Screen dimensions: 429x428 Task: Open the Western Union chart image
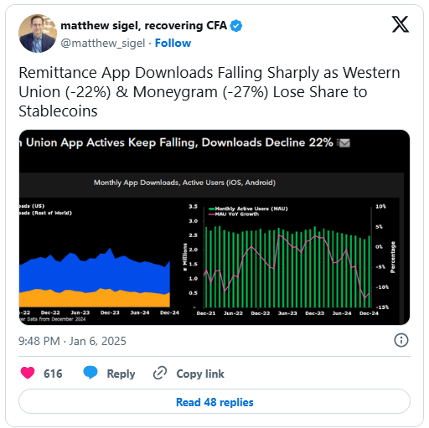point(214,227)
